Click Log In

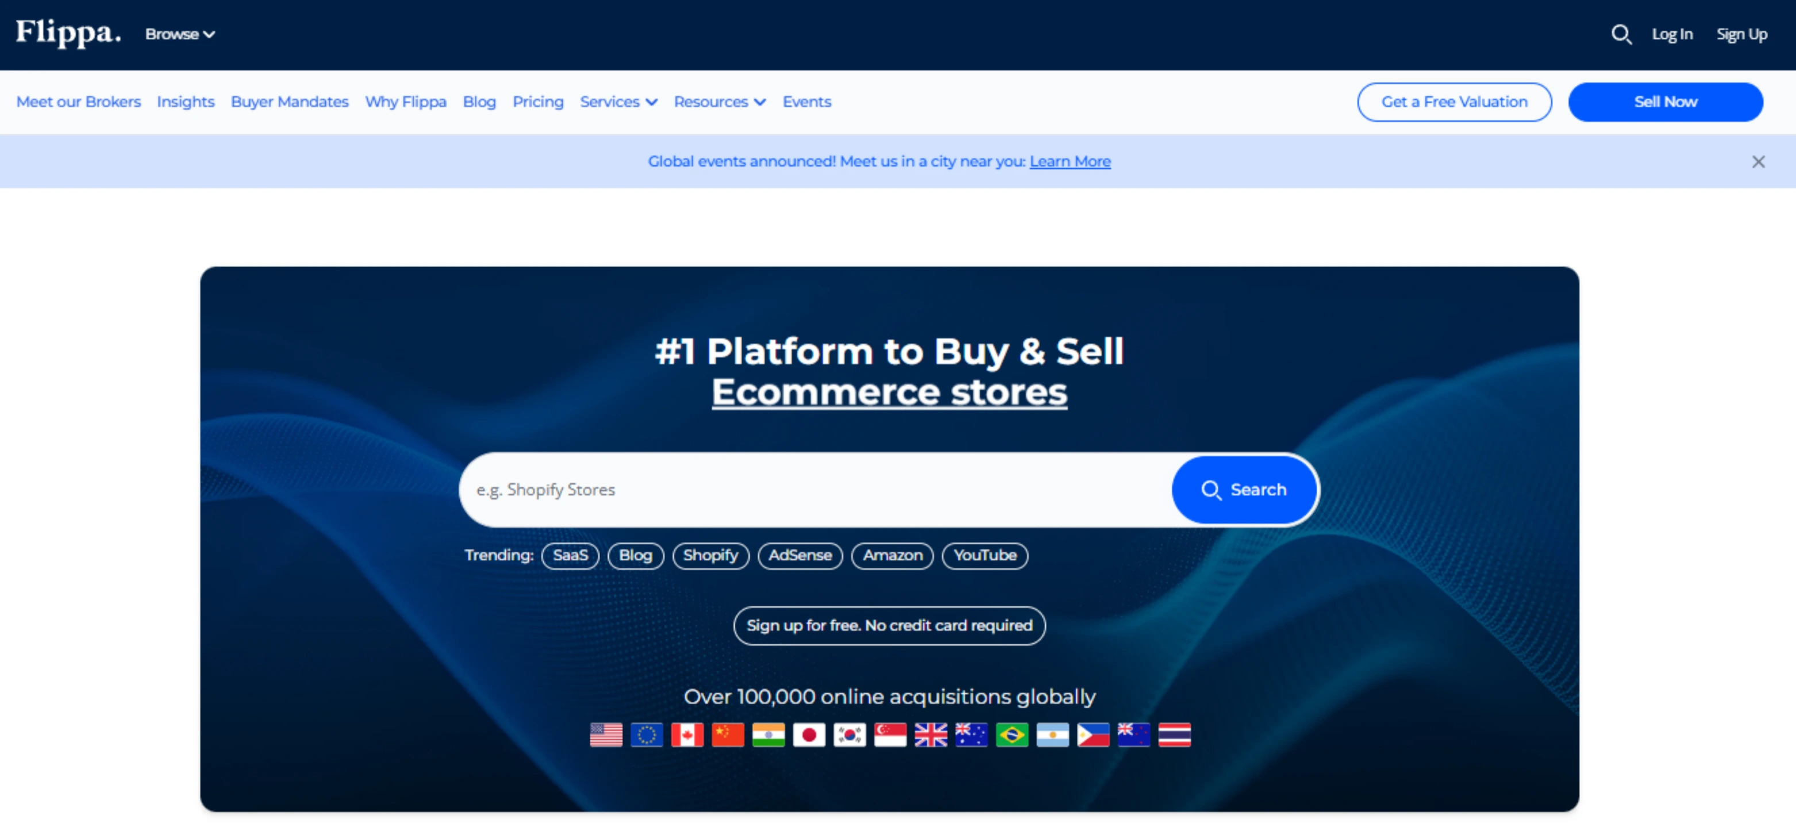1672,34
